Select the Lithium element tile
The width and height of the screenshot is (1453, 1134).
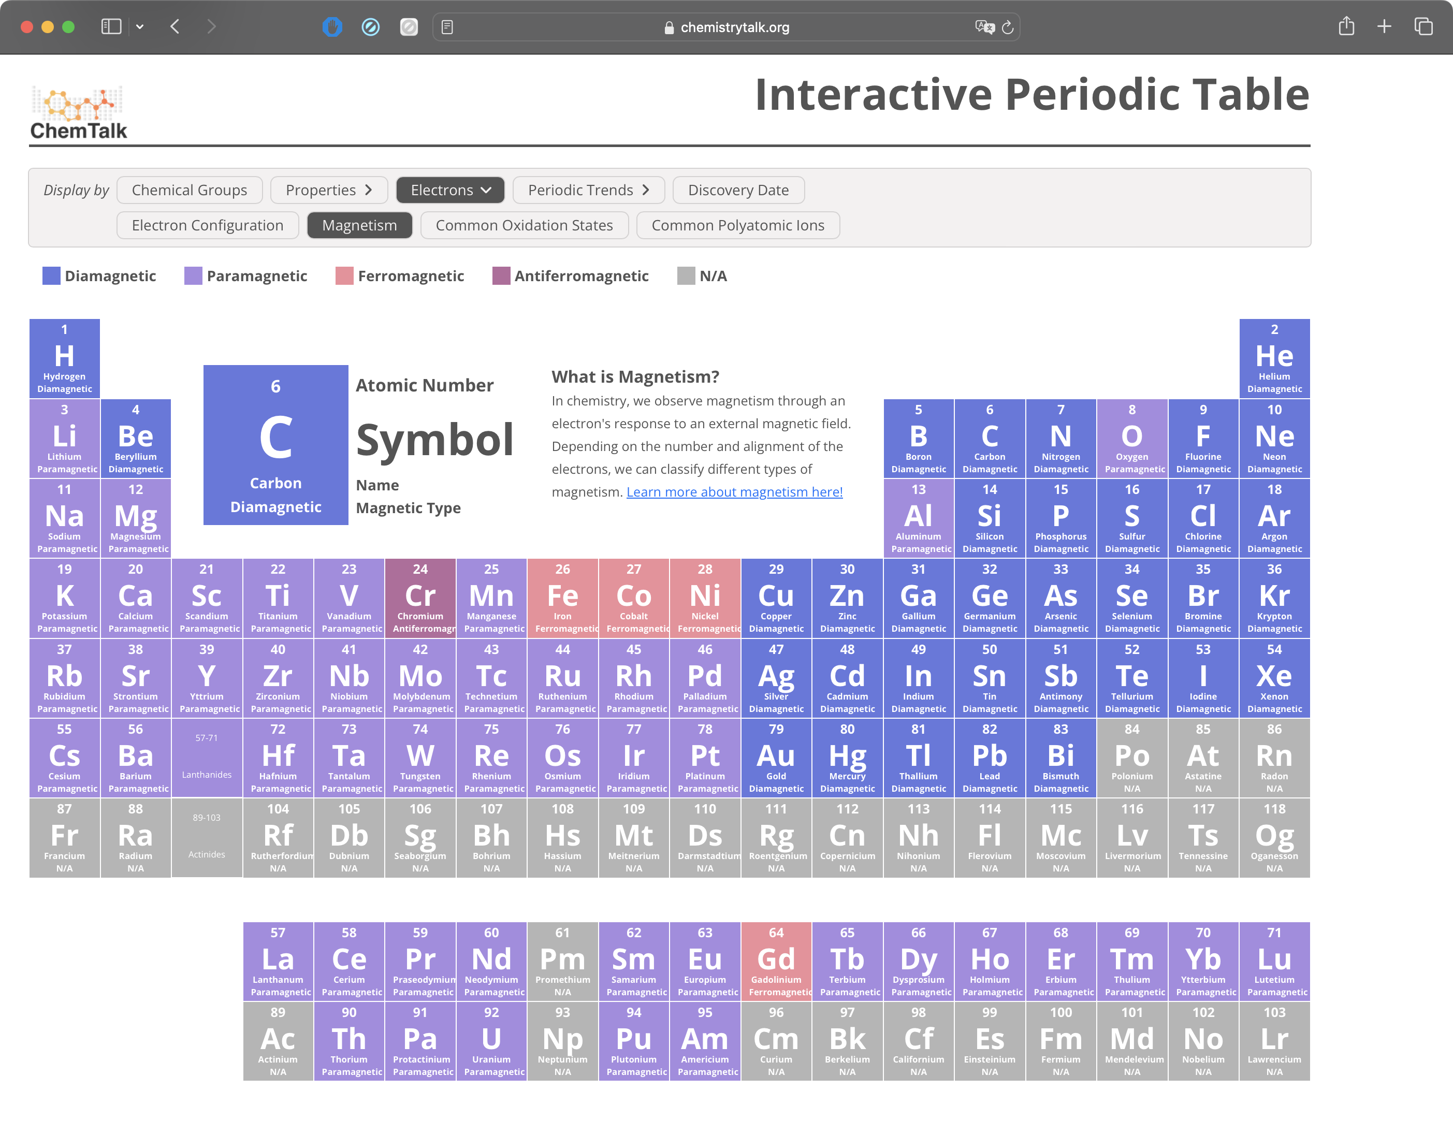[65, 438]
